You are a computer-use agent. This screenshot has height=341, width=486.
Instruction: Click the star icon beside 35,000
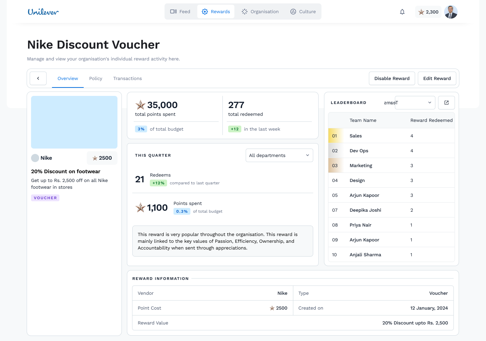pos(140,105)
